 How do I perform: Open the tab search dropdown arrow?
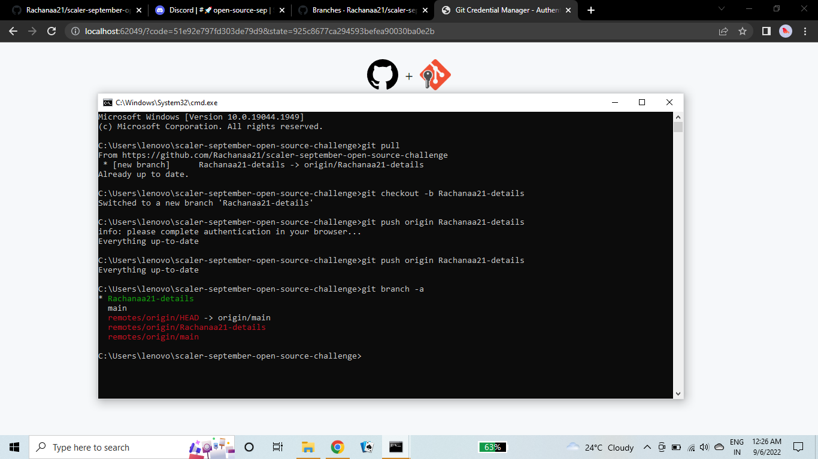[x=721, y=10]
